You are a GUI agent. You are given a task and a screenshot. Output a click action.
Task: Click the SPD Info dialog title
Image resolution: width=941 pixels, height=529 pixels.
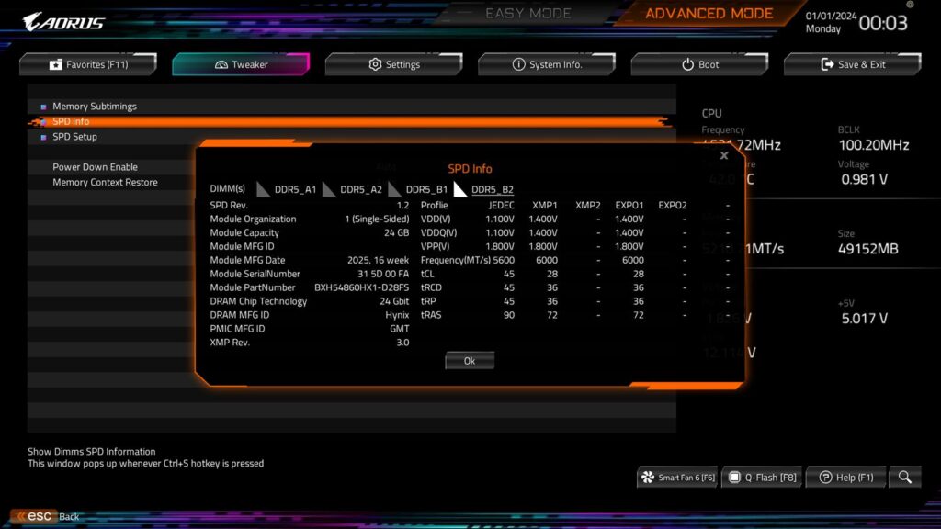[470, 169]
